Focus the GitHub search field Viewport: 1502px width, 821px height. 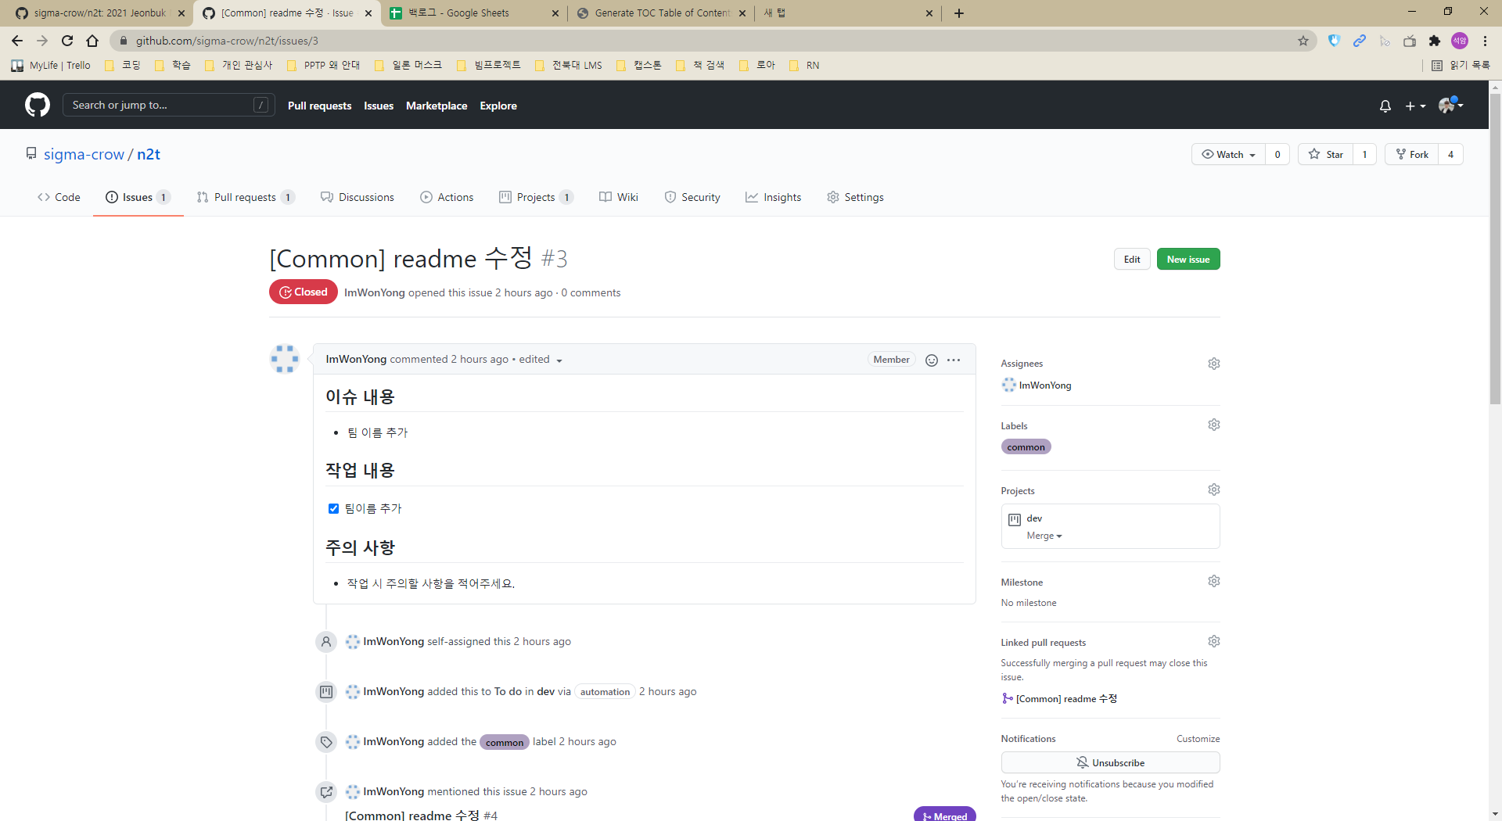[168, 105]
